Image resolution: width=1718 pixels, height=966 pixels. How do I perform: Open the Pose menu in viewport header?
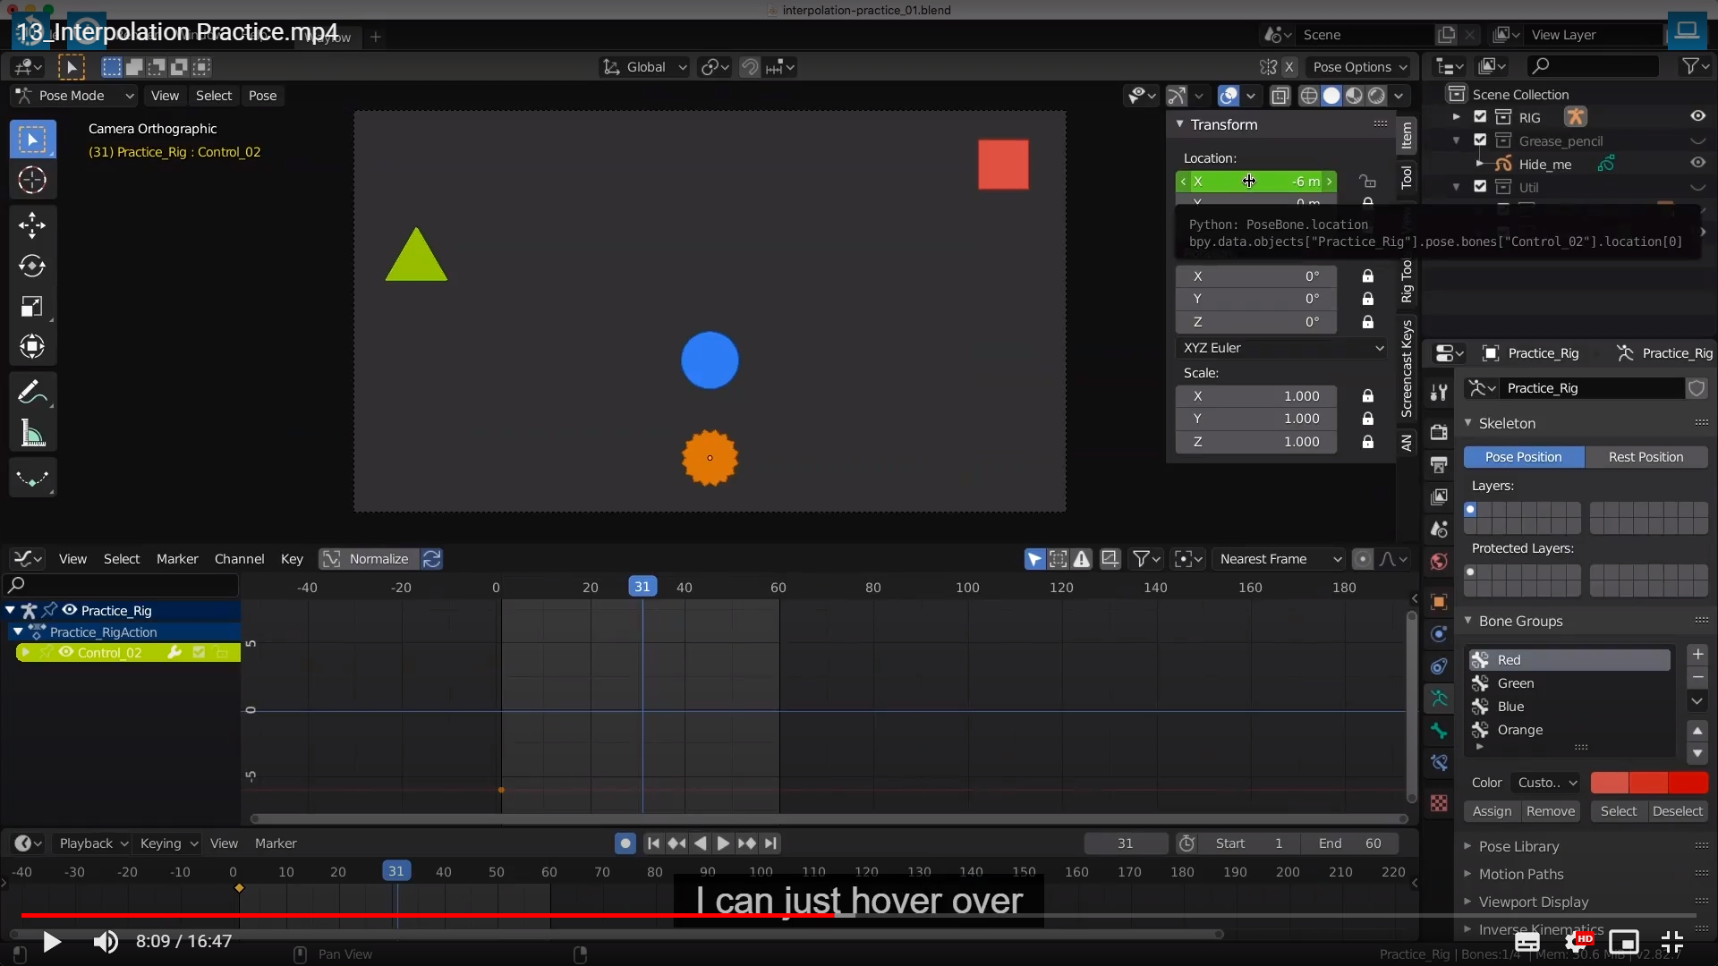point(262,96)
